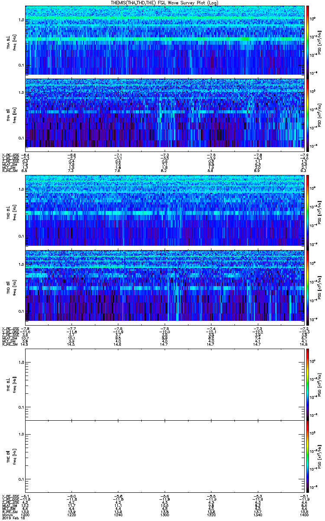This screenshot has height=521, width=325.
Task: Click PSD [nT²/Hz] label beside THE B-parallel color bar
Action: (319, 455)
